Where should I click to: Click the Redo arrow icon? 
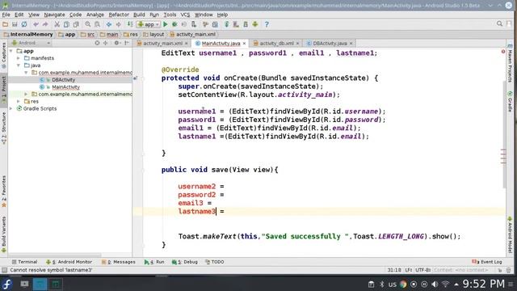(45, 24)
